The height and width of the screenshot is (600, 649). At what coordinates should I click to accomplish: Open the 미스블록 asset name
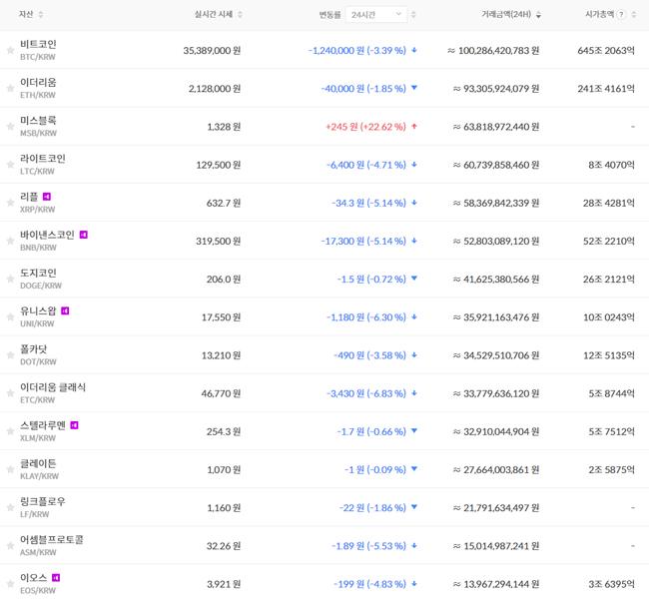(38, 121)
